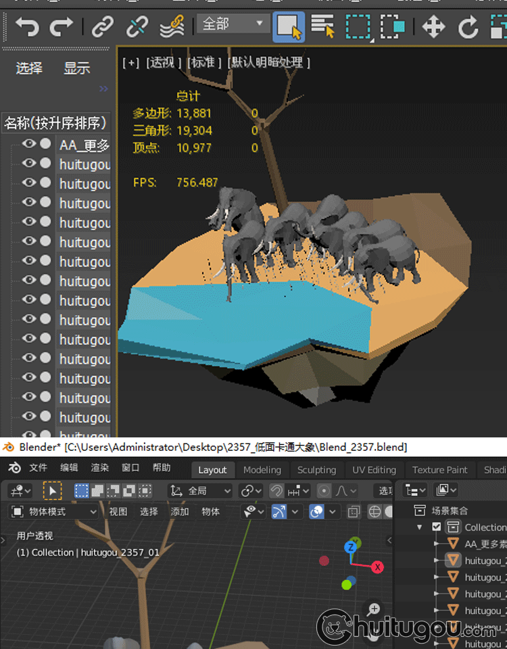
Task: Click the Redo arrow in 3ds Max toolbar
Action: (62, 27)
